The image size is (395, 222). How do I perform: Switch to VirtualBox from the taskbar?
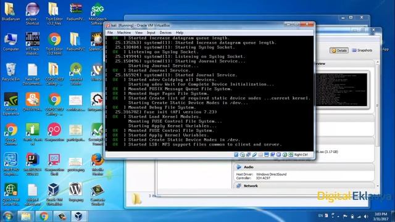(x=79, y=216)
